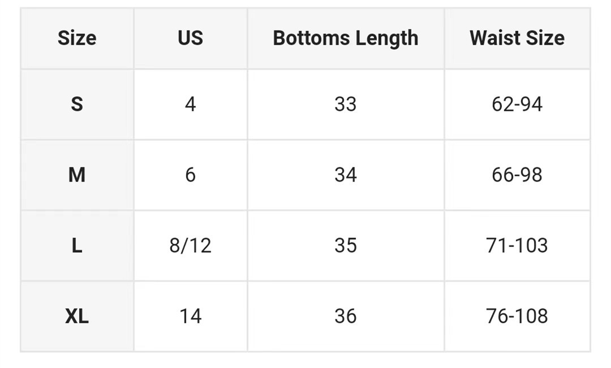Click the bottoms length 36 cell
611x368 pixels.
tap(346, 316)
